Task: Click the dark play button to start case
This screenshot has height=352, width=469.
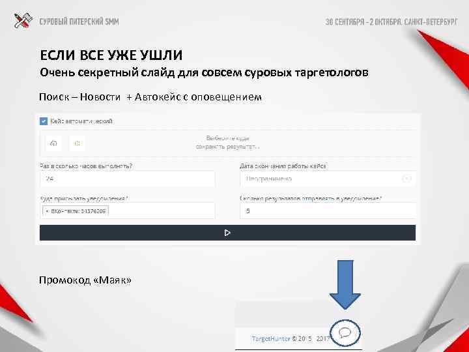Action: pyautogui.click(x=227, y=233)
